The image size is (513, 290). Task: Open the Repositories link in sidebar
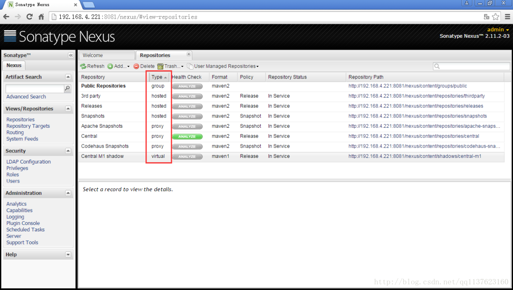coord(20,120)
